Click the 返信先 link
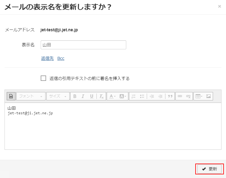This screenshot has width=226, height=178. [x=47, y=58]
